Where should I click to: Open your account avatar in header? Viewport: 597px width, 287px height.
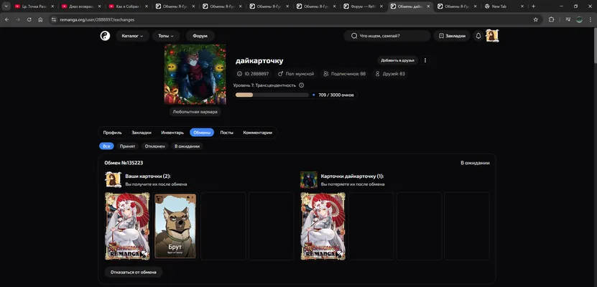492,36
